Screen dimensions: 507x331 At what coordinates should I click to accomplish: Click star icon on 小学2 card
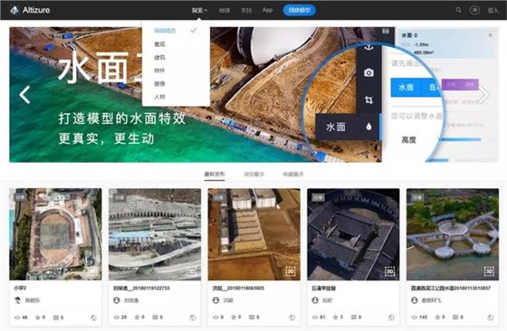pyautogui.click(x=38, y=317)
